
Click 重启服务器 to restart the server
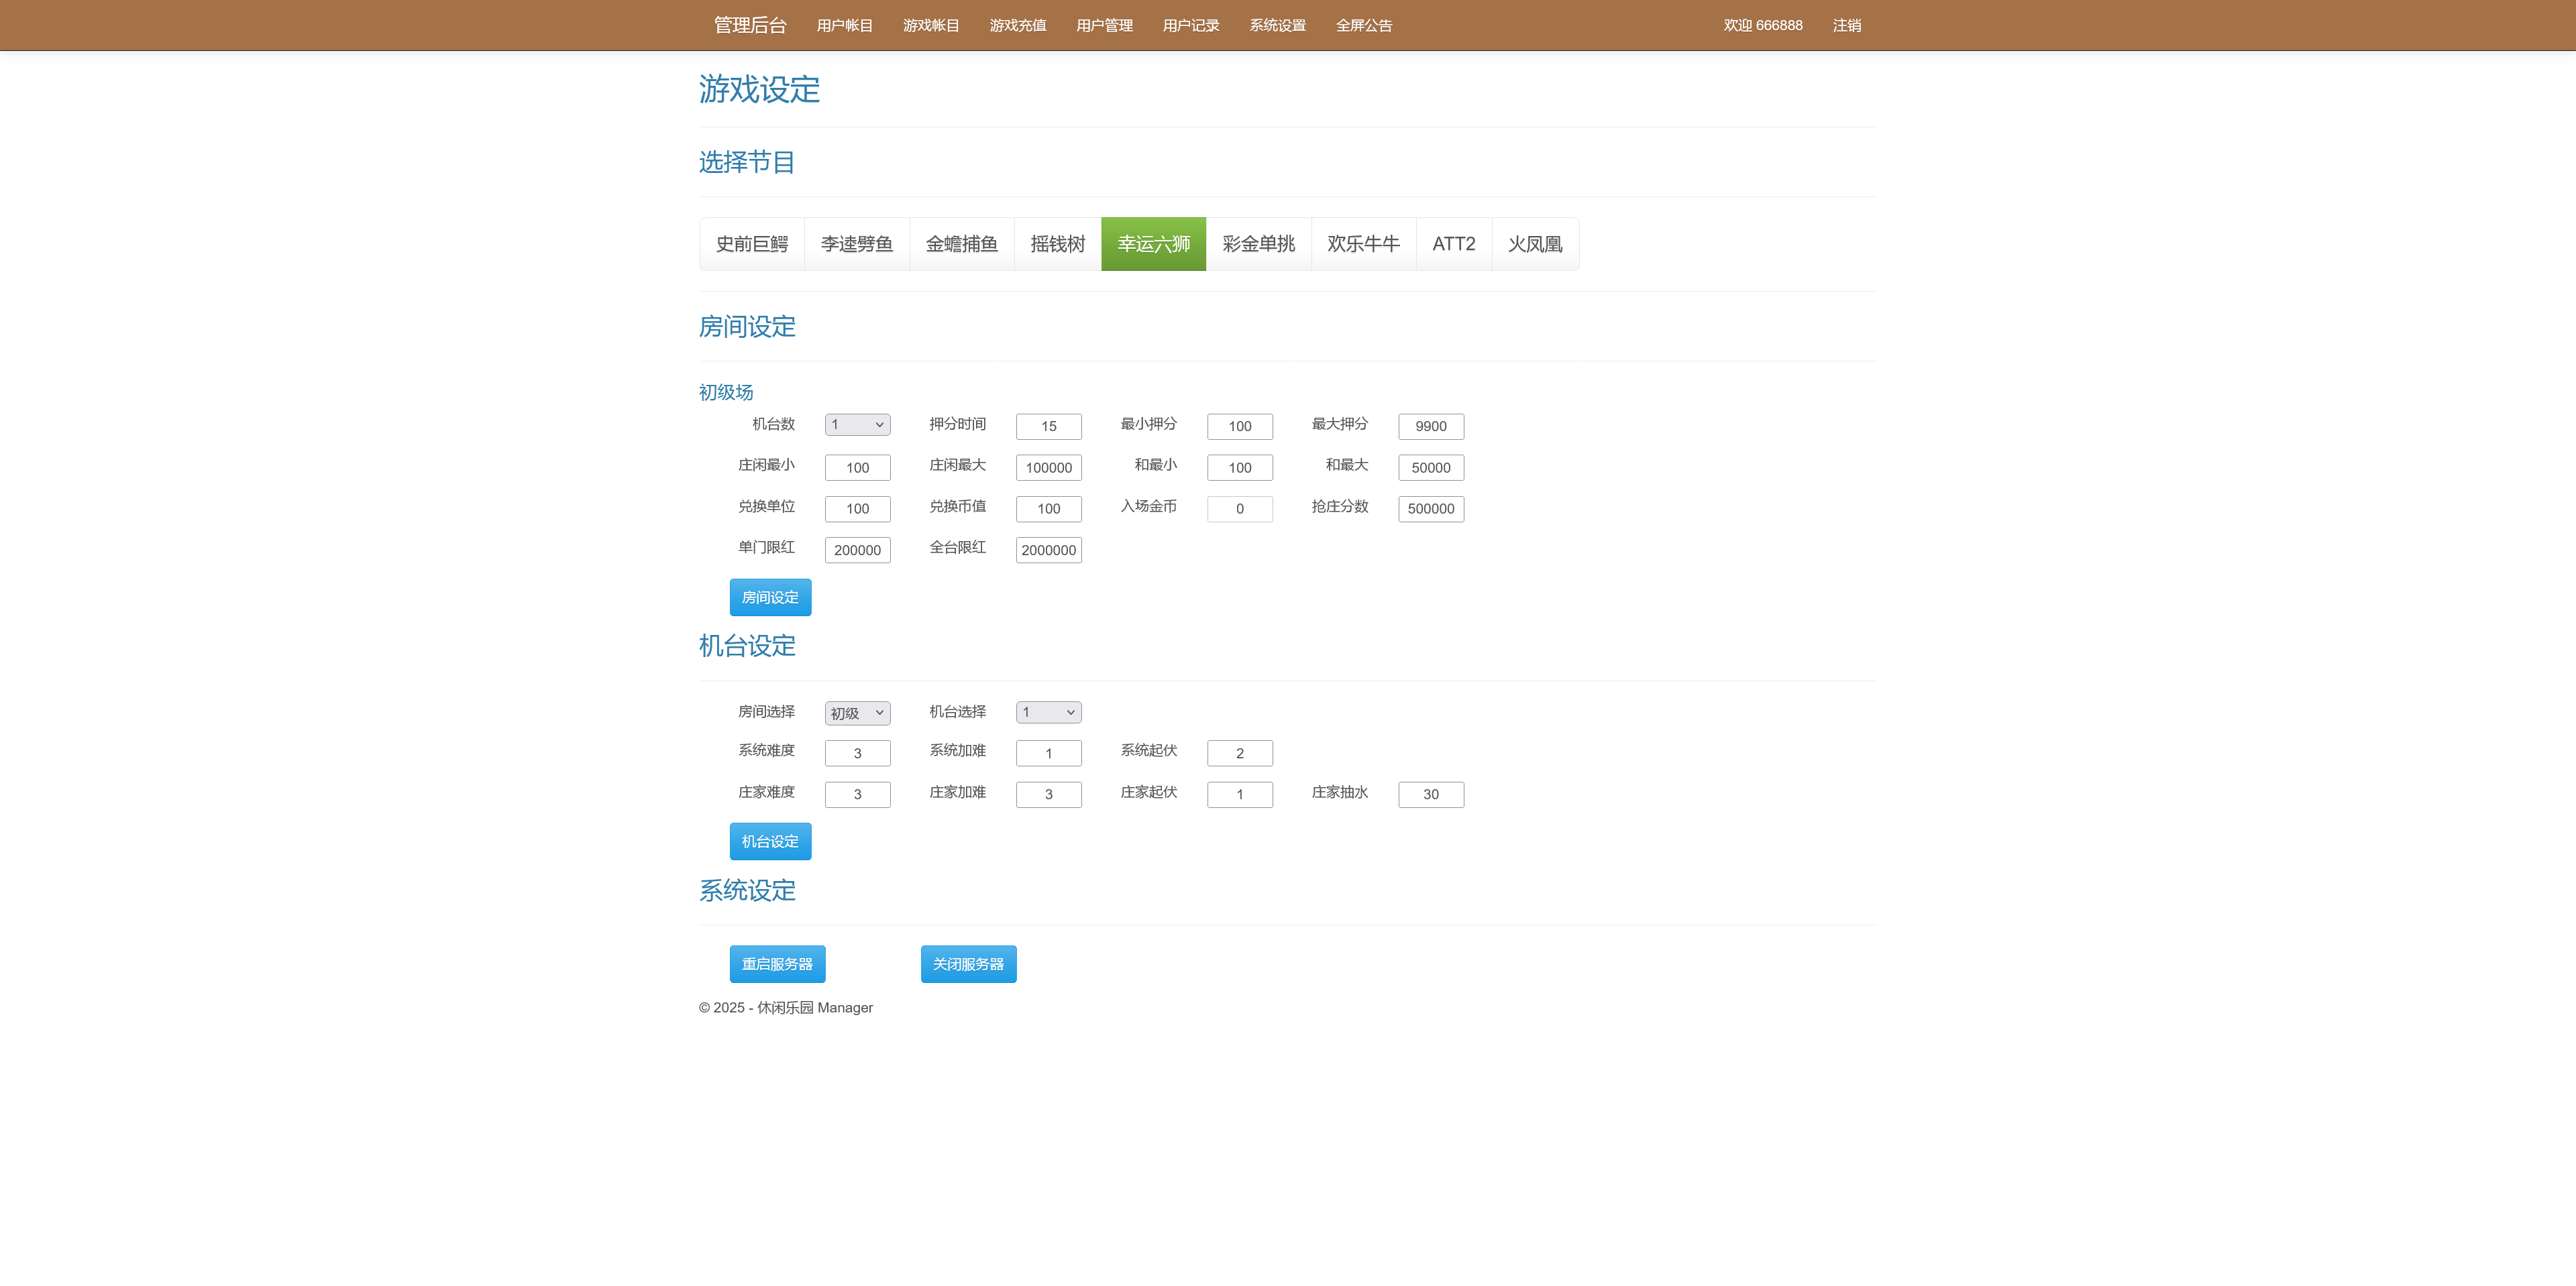tap(777, 963)
